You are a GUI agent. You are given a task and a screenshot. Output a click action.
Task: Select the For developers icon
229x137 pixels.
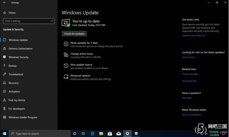[5, 109]
